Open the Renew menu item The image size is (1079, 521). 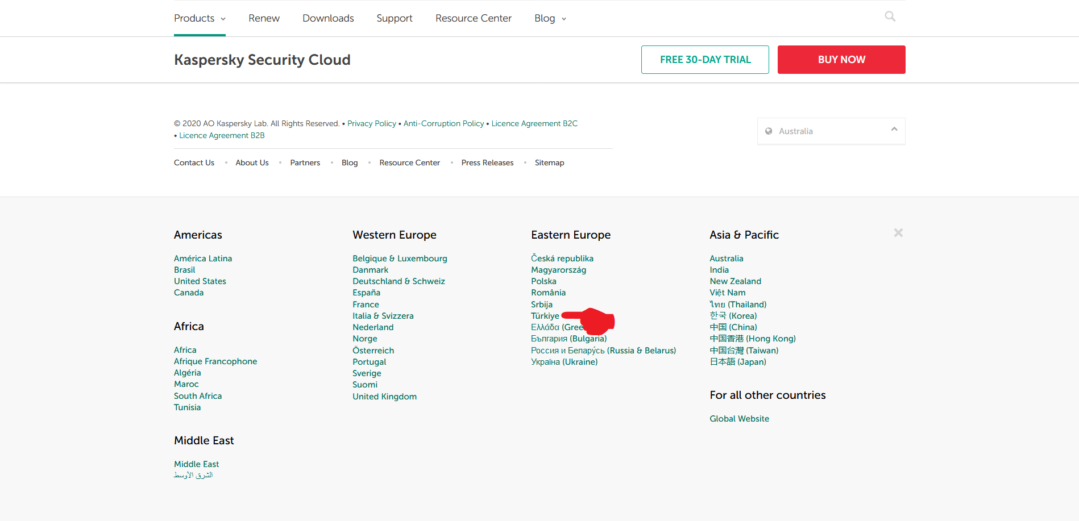[x=264, y=18]
